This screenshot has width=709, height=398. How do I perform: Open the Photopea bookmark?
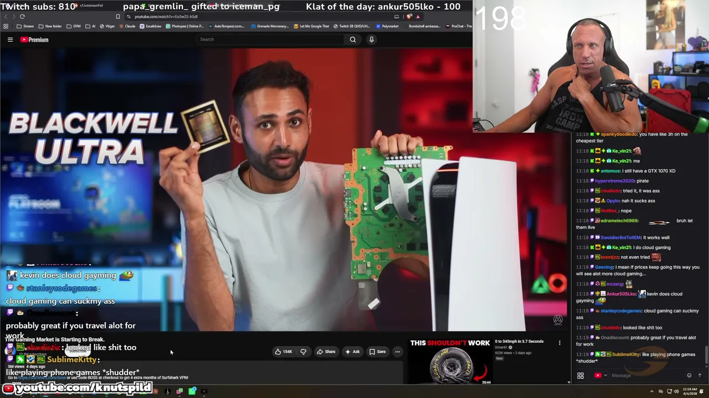184,26
